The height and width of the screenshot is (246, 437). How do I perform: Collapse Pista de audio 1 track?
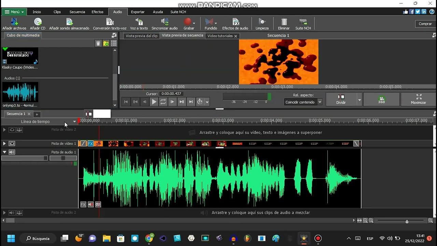coord(4,152)
